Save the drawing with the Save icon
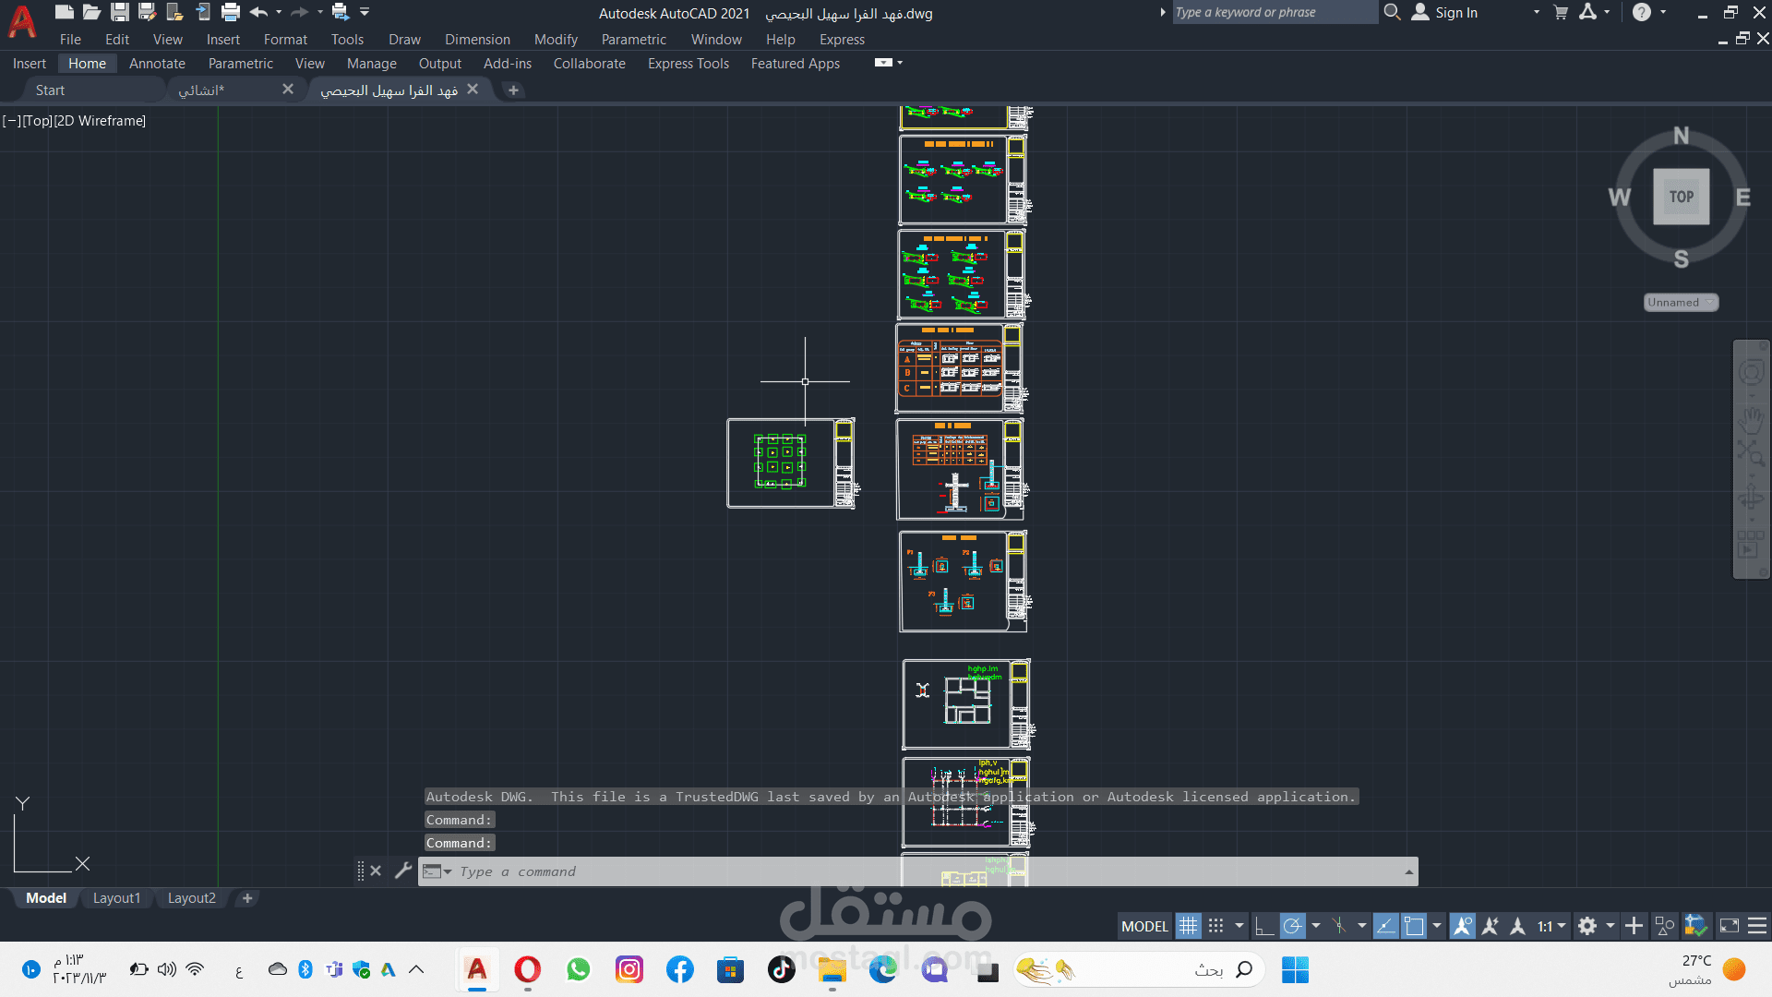 coord(119,12)
